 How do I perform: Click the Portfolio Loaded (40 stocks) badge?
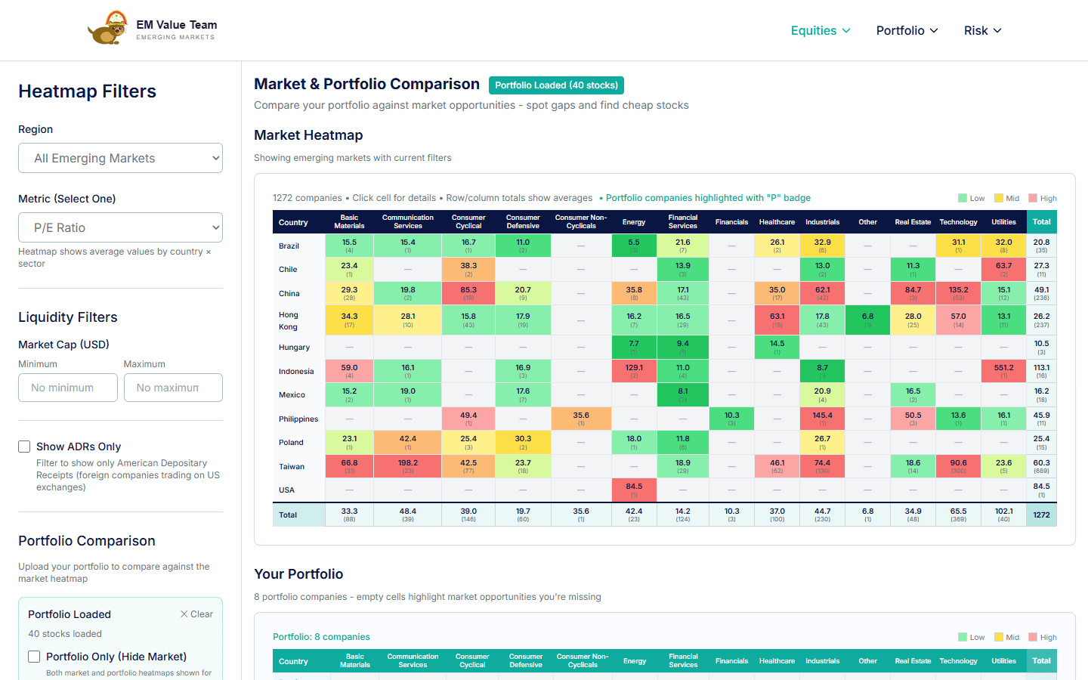pyautogui.click(x=556, y=85)
